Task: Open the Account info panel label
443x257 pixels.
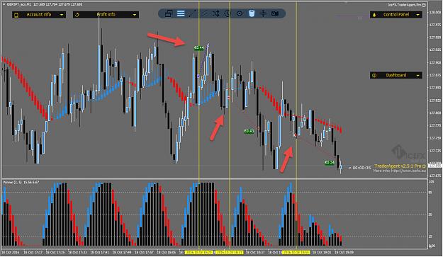Action: click(x=39, y=14)
